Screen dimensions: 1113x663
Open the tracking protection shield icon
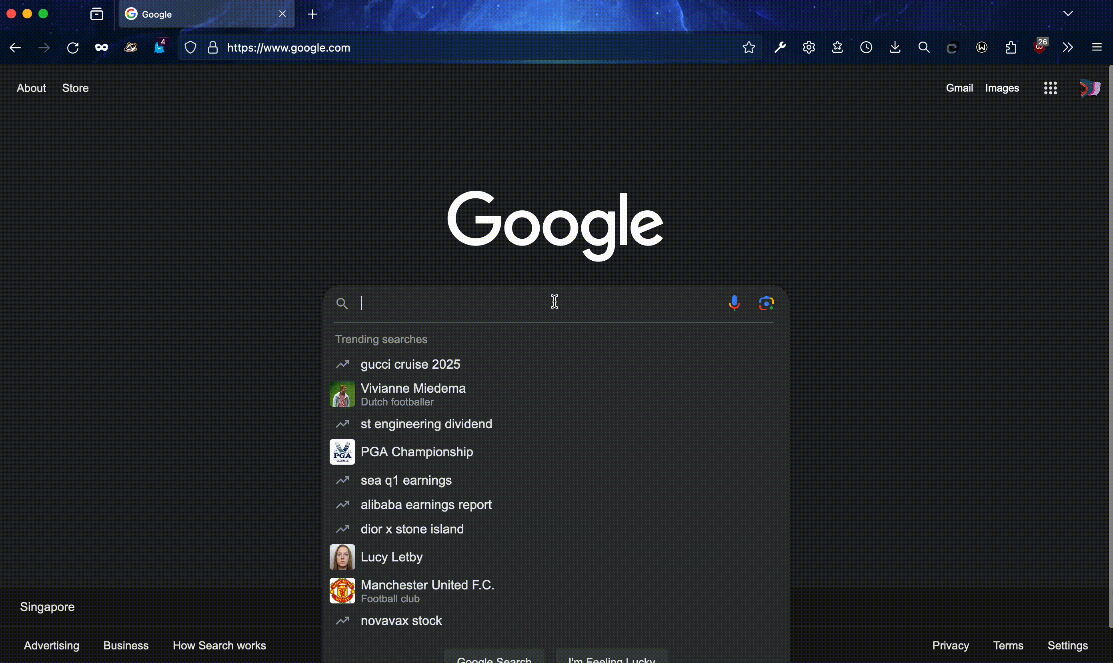click(x=190, y=48)
